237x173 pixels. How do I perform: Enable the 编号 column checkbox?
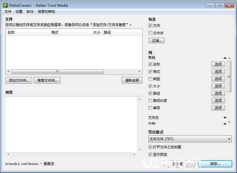point(150,108)
